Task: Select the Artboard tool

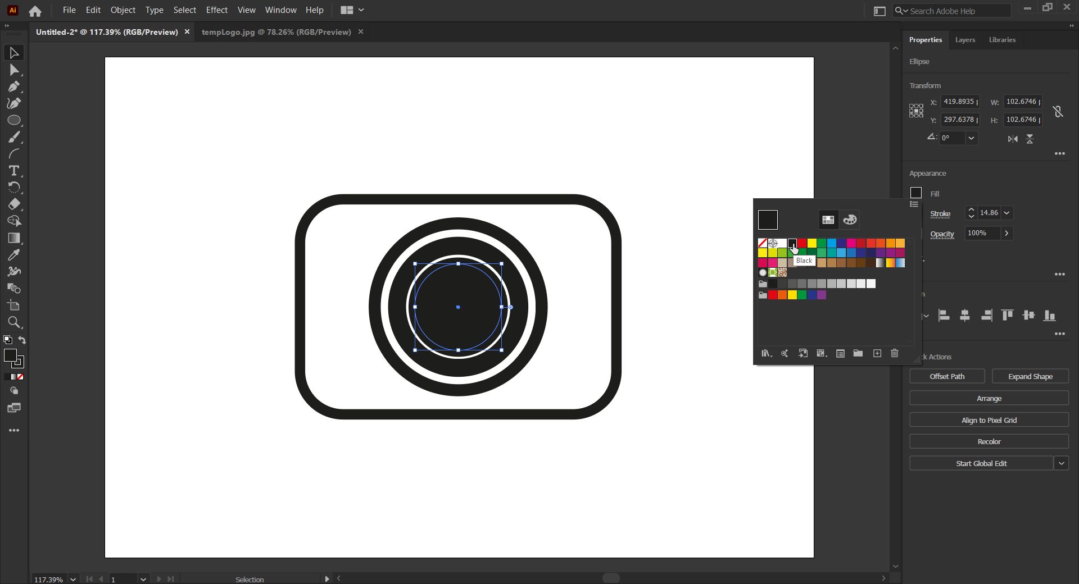Action: point(14,305)
